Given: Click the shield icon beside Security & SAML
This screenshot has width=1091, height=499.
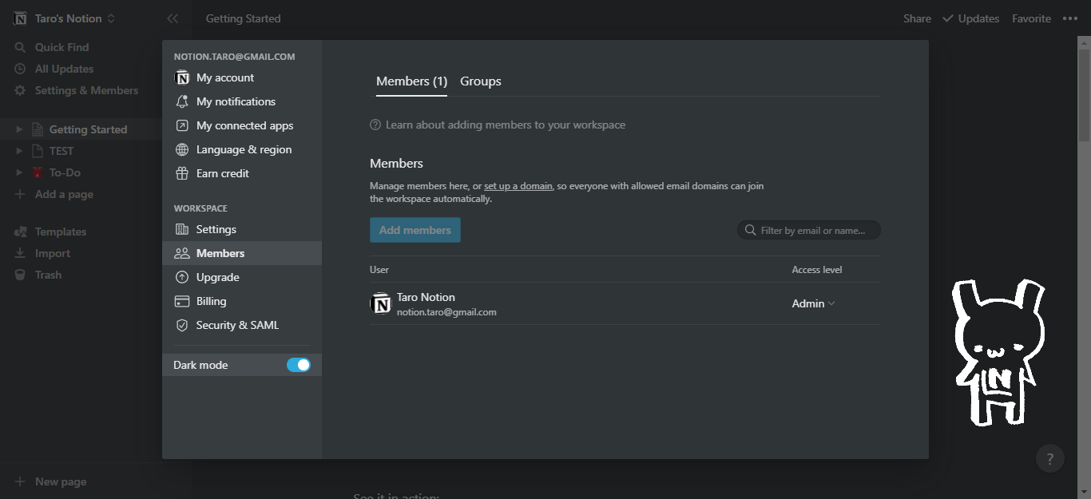Looking at the screenshot, I should point(182,325).
